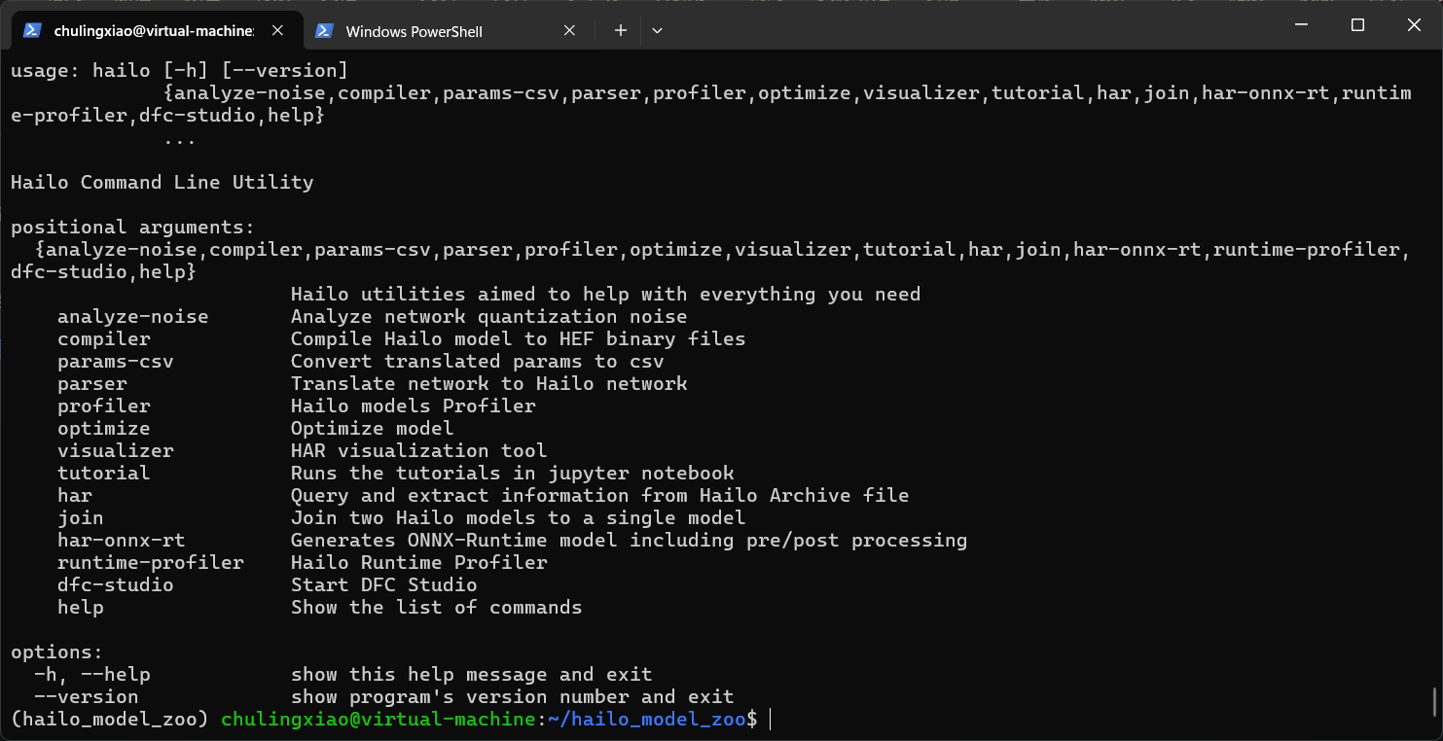Click PowerShell icon on chulingxiao tab
Viewport: 1443px width, 741px height.
tap(33, 31)
